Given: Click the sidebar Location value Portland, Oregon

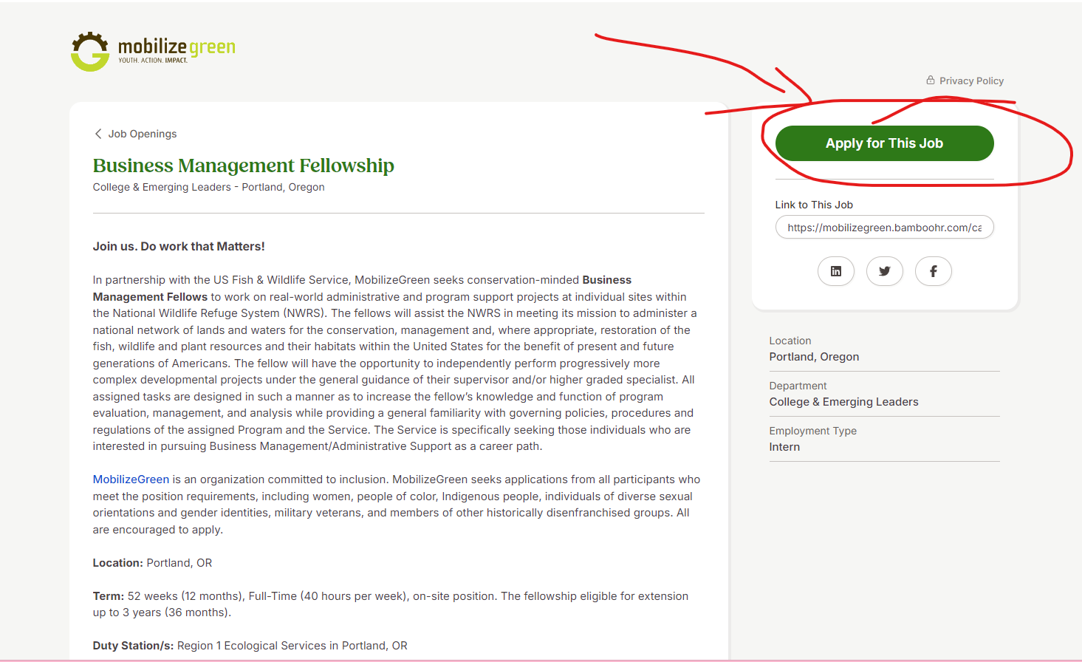Looking at the screenshot, I should (x=814, y=357).
